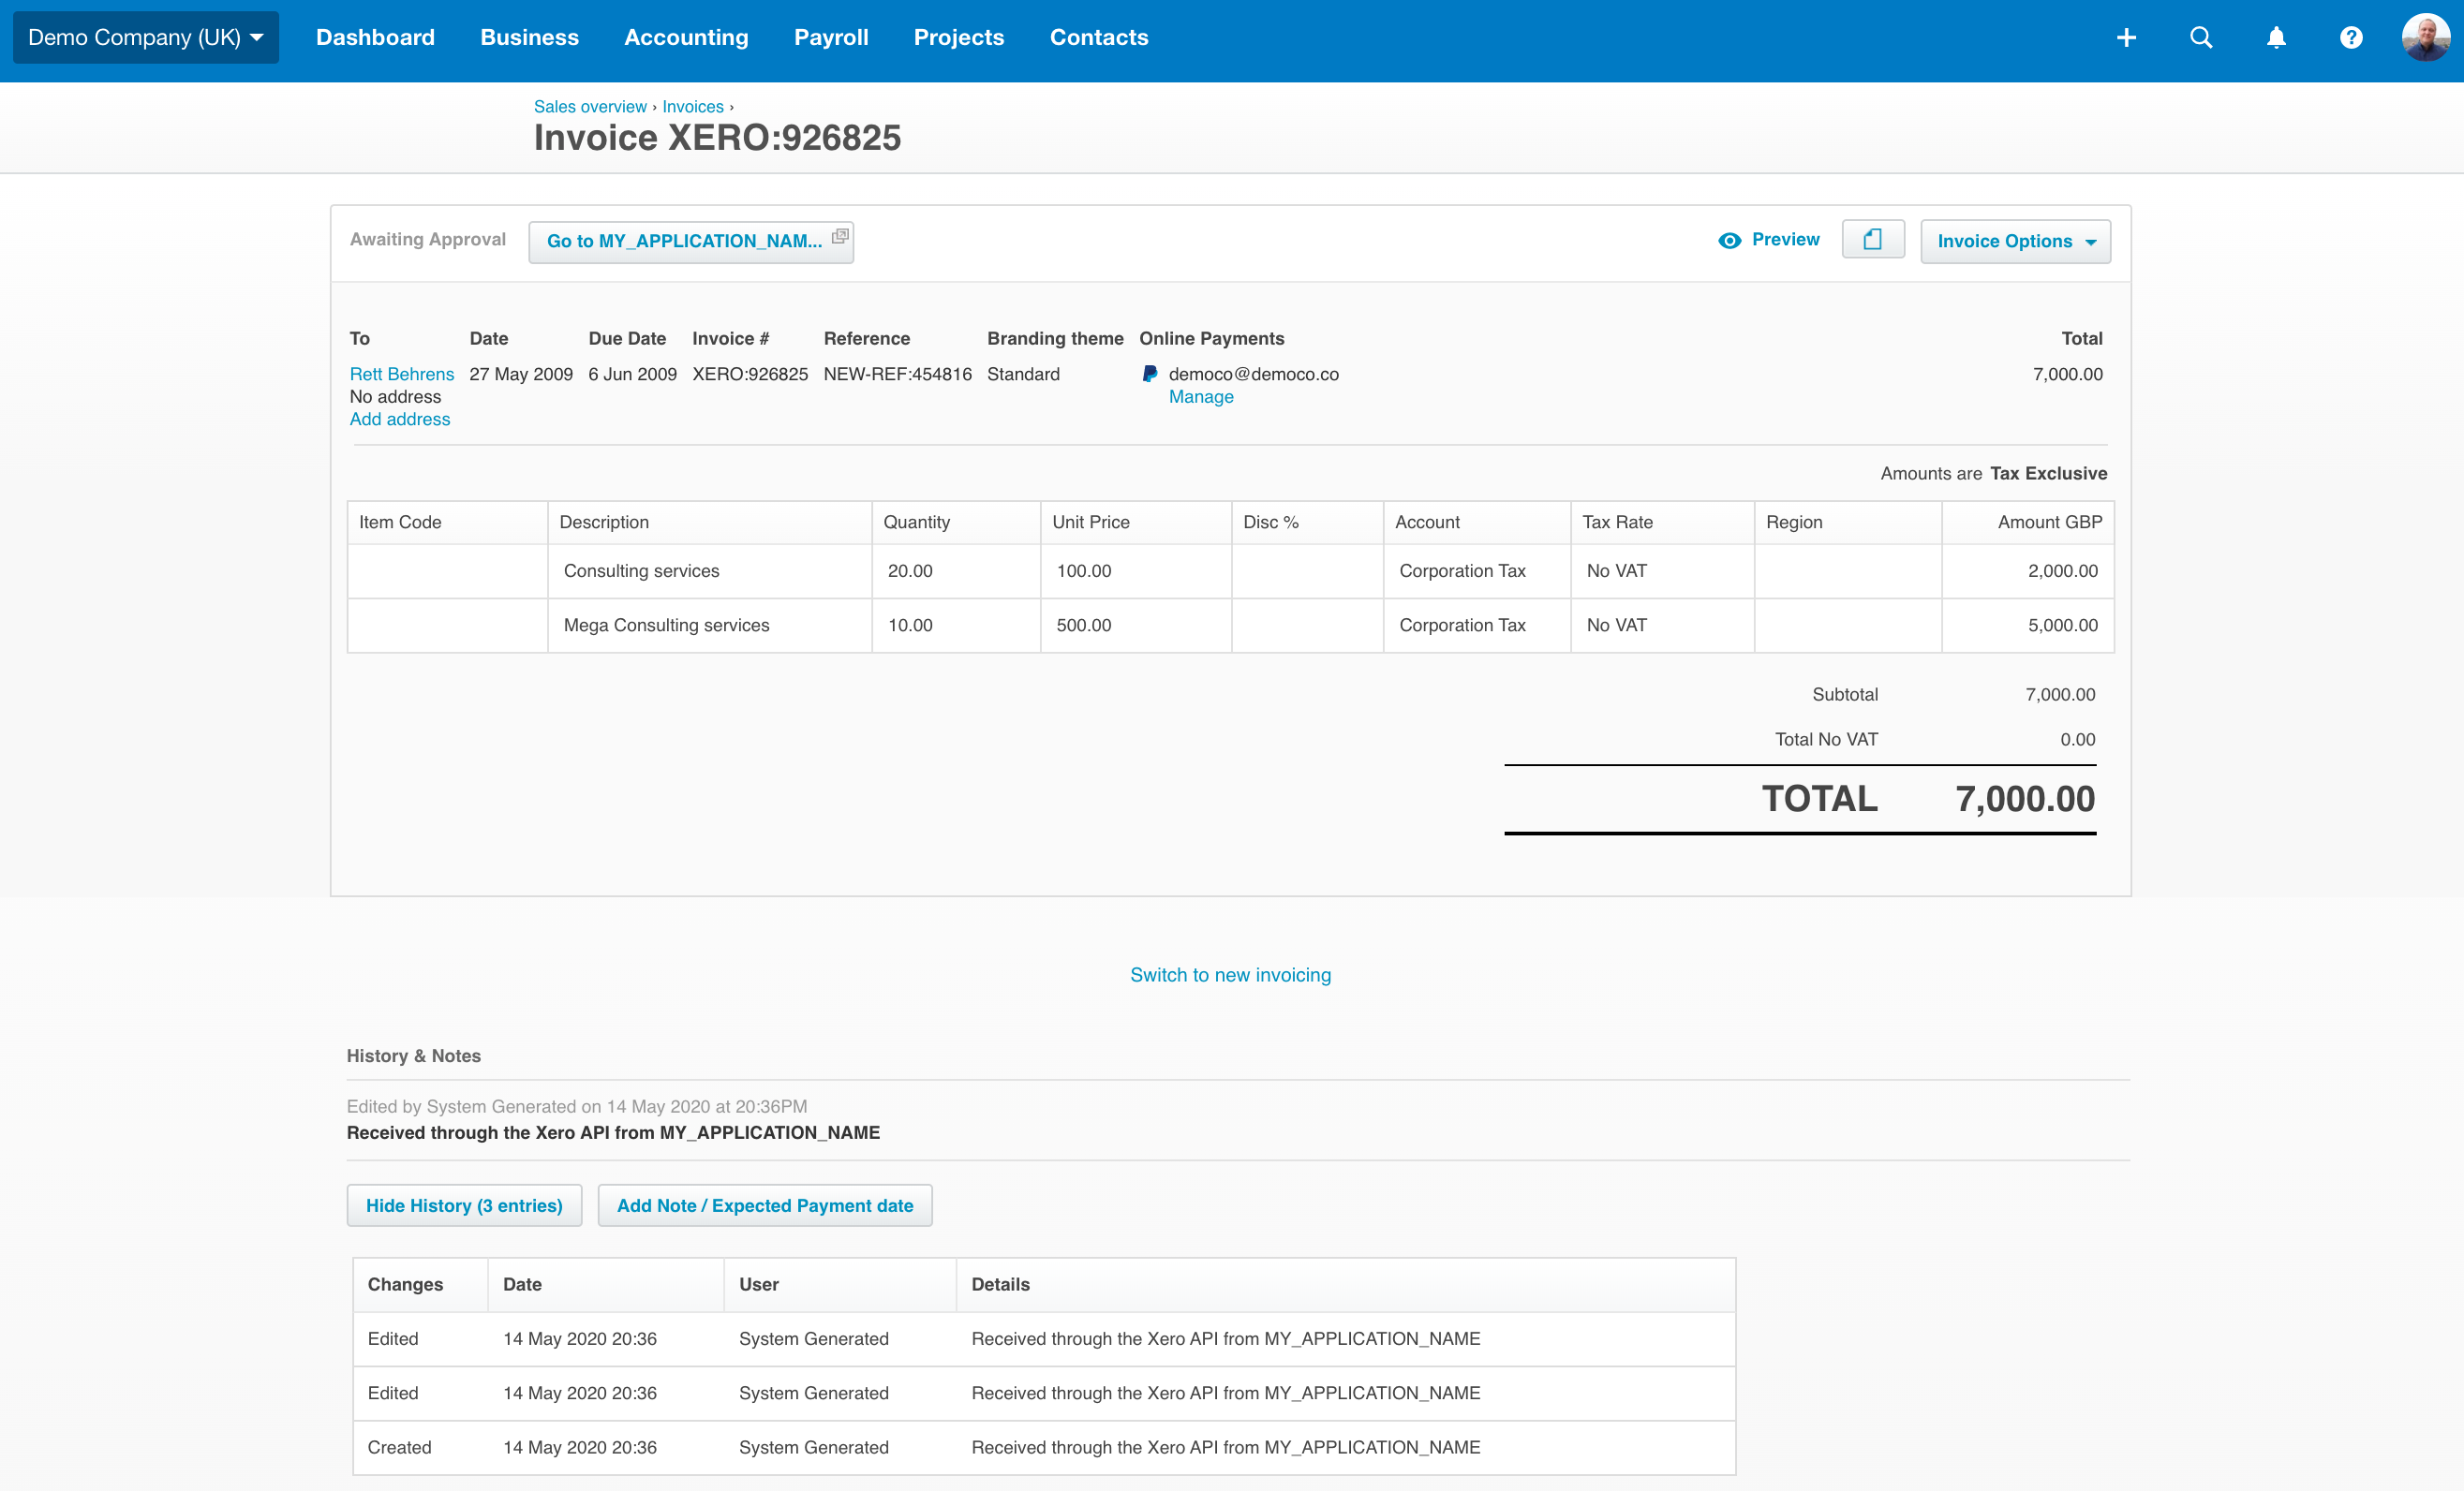
Task: Click the Created history row
Action: pyautogui.click(x=1044, y=1448)
